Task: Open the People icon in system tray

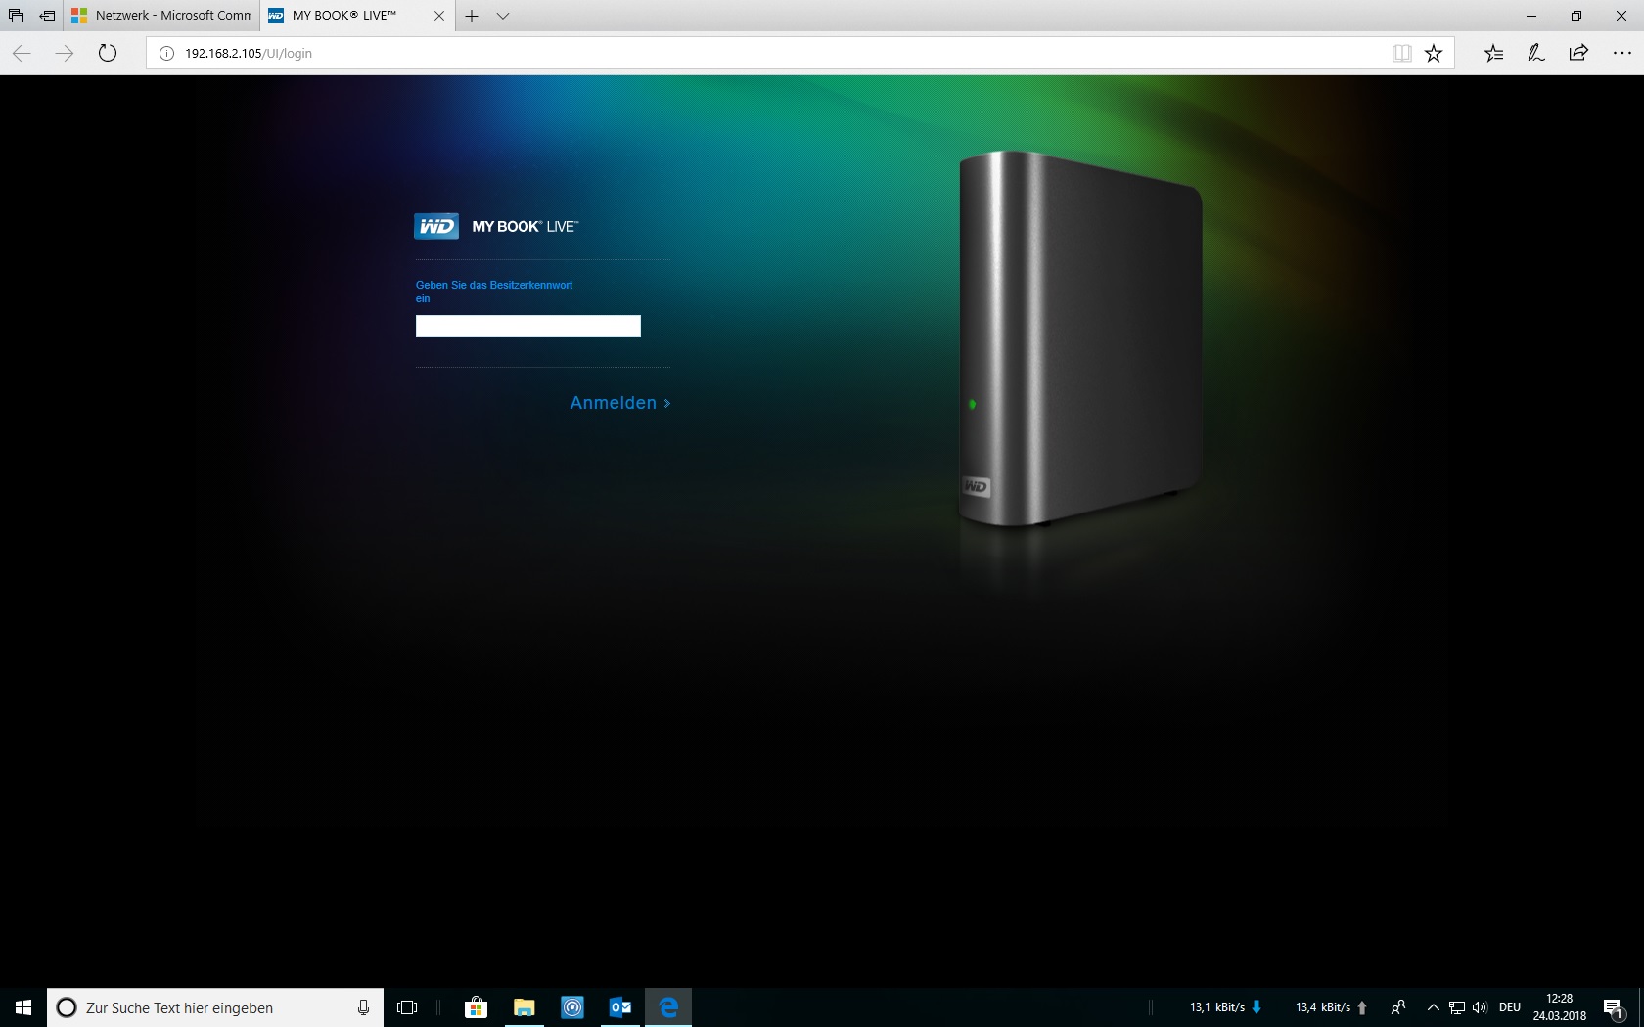Action: point(1398,1007)
